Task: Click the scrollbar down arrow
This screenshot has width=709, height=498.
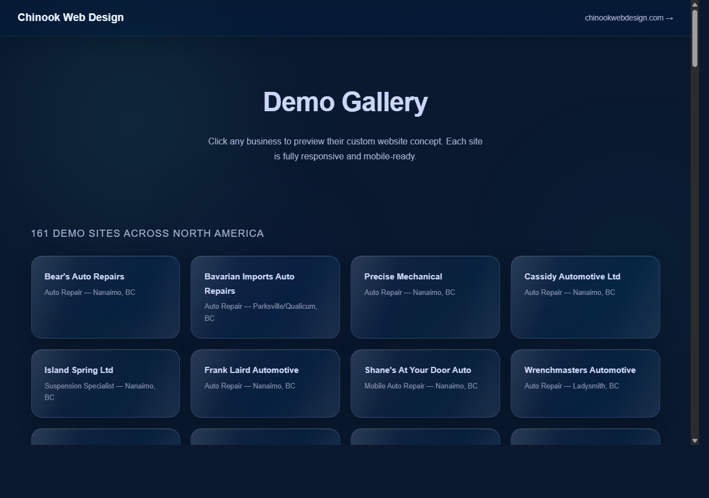Action: click(x=695, y=440)
